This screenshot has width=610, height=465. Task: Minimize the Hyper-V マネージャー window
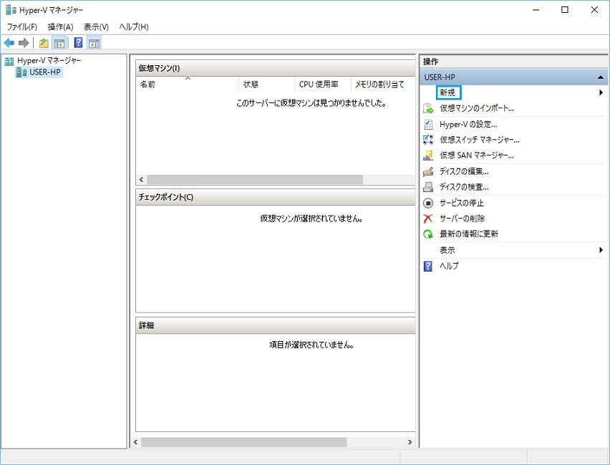click(x=536, y=10)
